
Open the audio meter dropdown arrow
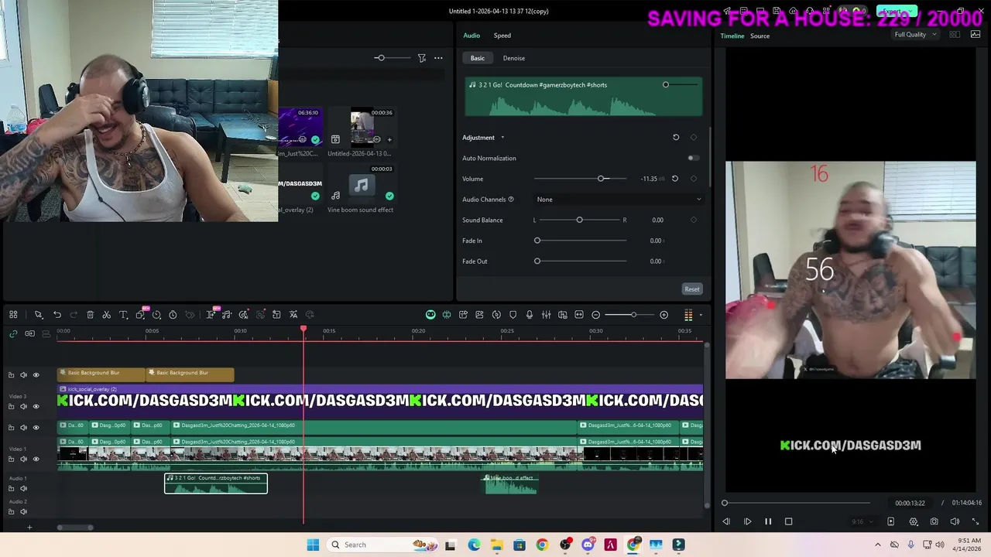pyautogui.click(x=701, y=315)
